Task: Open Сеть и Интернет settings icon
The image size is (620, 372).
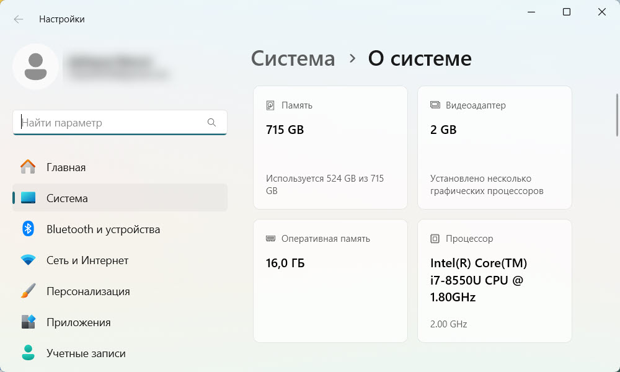Action: [x=29, y=260]
